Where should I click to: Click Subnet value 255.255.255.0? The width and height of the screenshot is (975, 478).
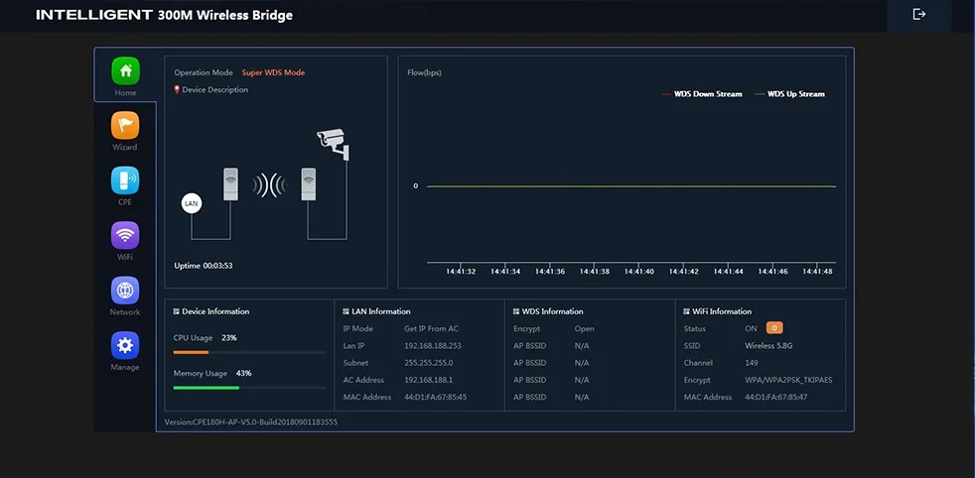point(429,363)
